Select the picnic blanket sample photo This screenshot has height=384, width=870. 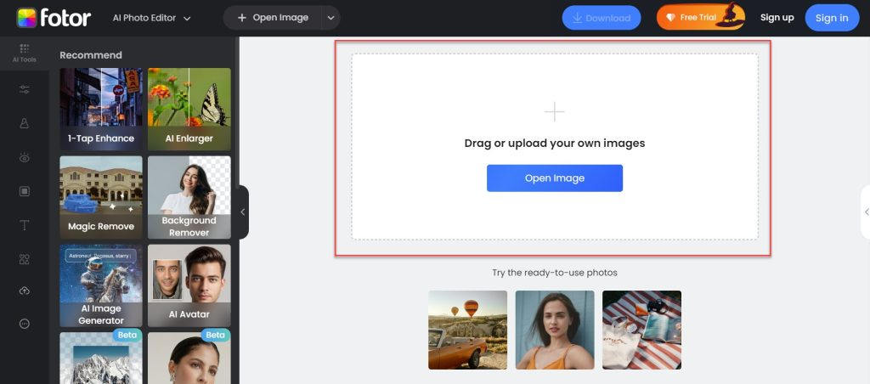(642, 330)
